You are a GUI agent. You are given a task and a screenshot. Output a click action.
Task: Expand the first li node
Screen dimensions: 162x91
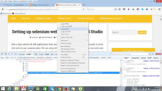(23, 63)
